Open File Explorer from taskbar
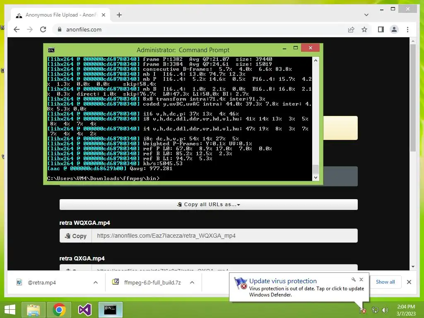The width and height of the screenshot is (424, 318). pos(33,310)
